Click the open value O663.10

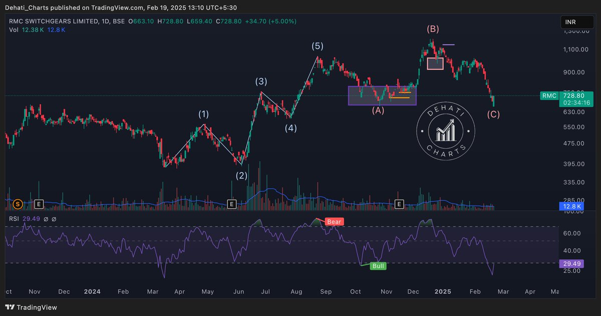141,21
